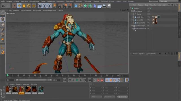Viewport: 181px width, 101px height.
Task: Click the red record keyframe button
Action: point(98,80)
